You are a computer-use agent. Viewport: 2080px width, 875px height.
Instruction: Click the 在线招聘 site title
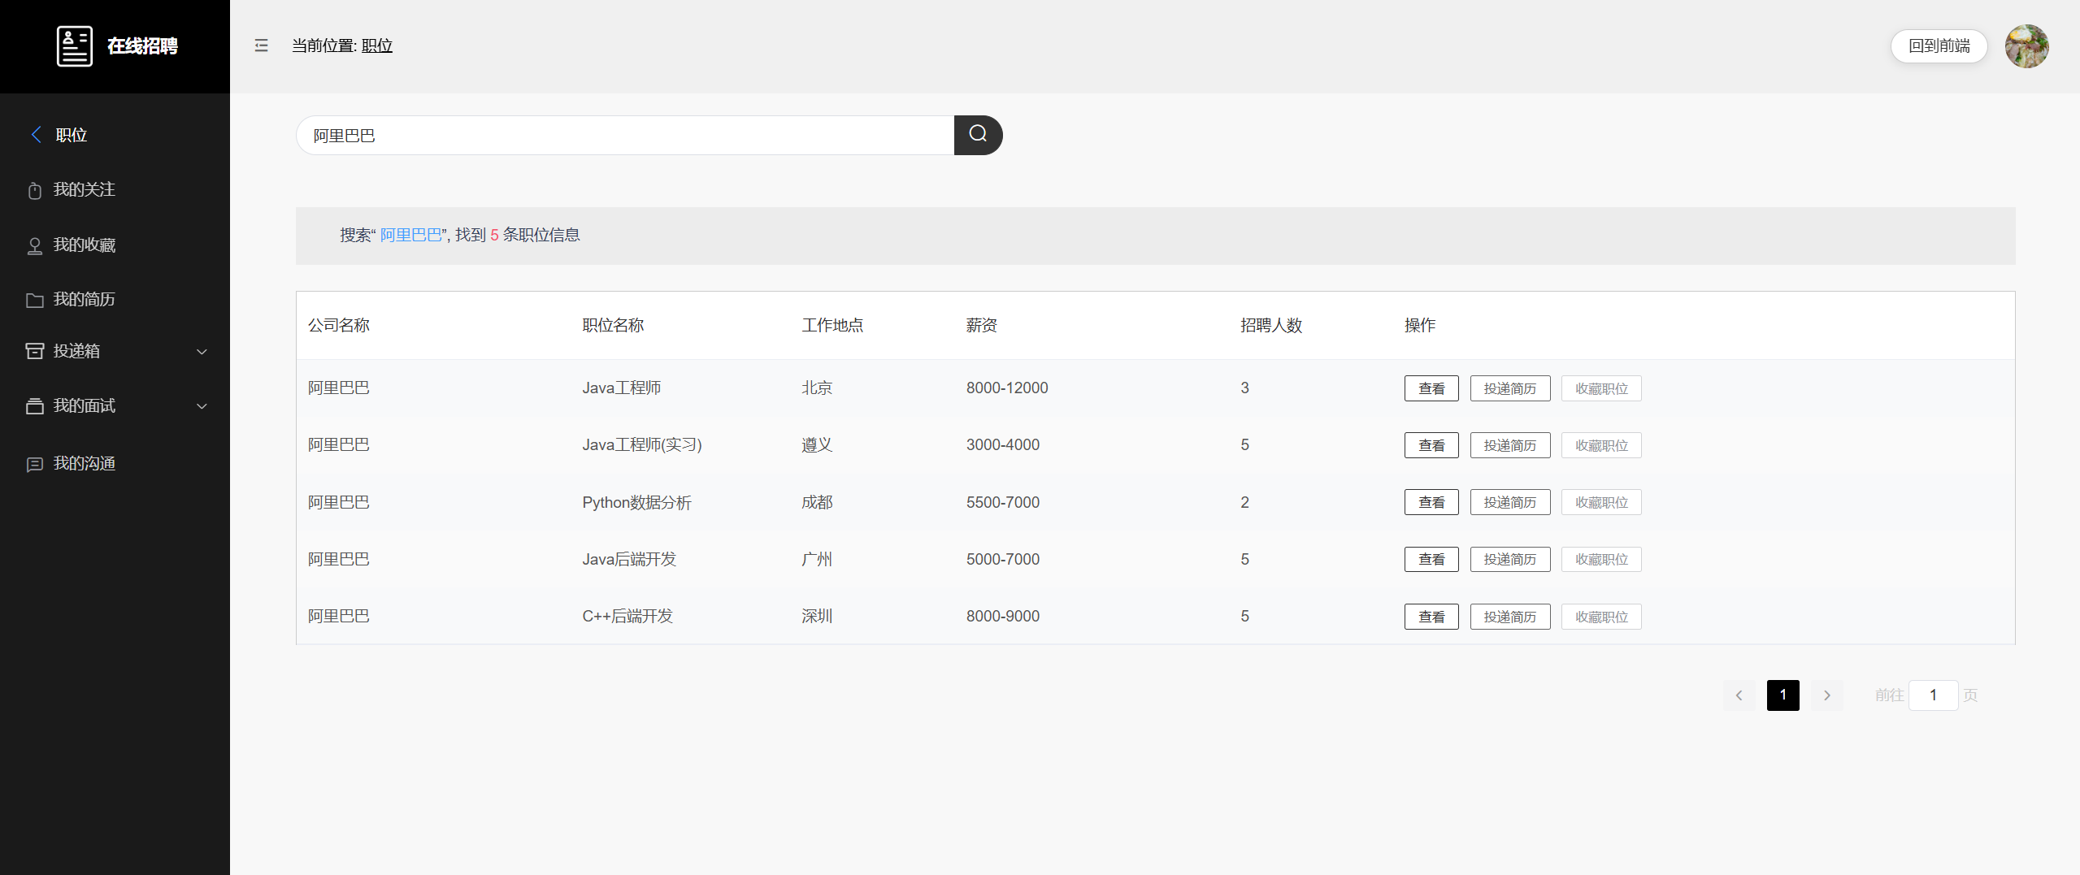142,46
